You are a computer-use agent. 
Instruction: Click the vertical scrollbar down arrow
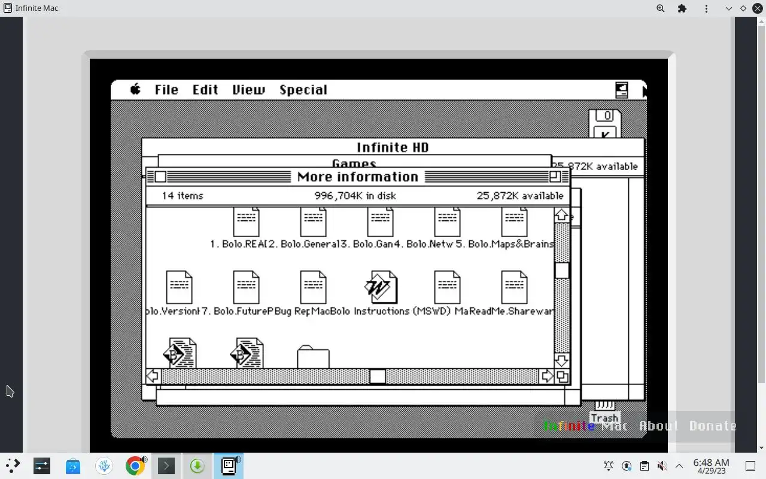point(561,360)
